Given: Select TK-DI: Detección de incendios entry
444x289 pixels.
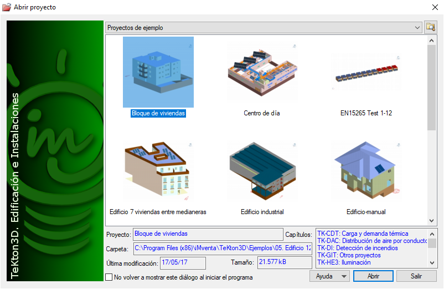Looking at the screenshot, I should pos(357,248).
